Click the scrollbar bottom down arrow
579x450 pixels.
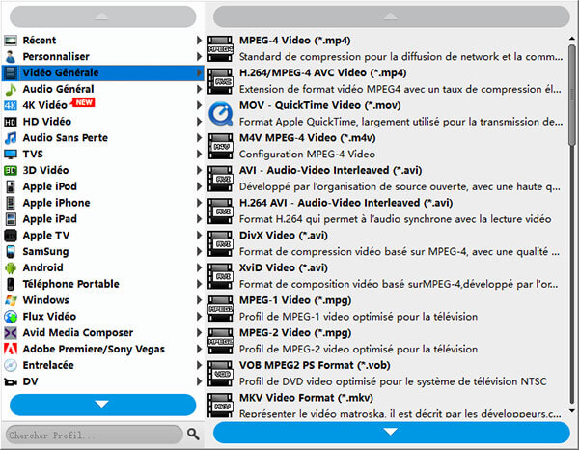pyautogui.click(x=572, y=410)
